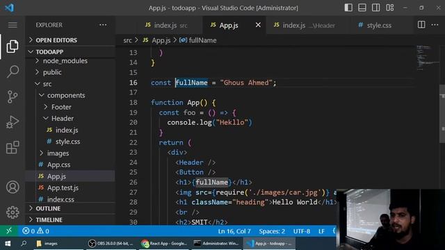Open App.test.js in the explorer
The image size is (445, 250).
(70, 187)
